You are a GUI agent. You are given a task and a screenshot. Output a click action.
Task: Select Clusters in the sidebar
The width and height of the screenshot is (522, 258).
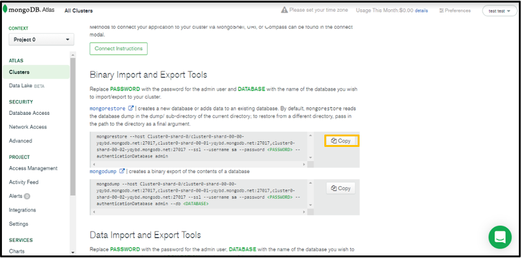click(19, 72)
